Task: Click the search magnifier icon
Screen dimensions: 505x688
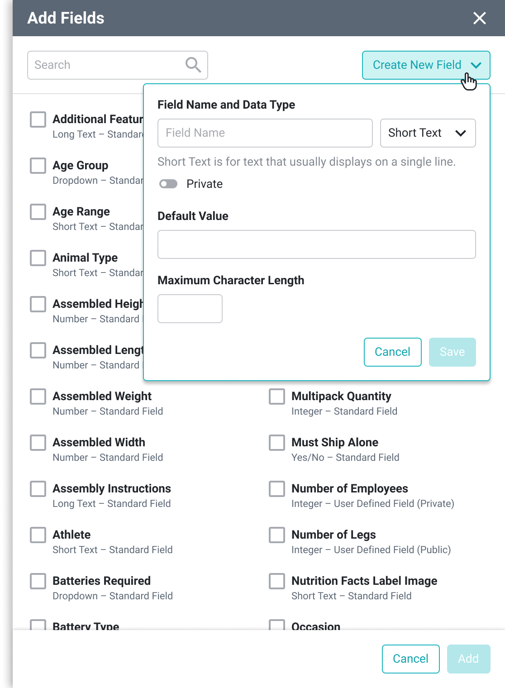Action: pos(193,65)
